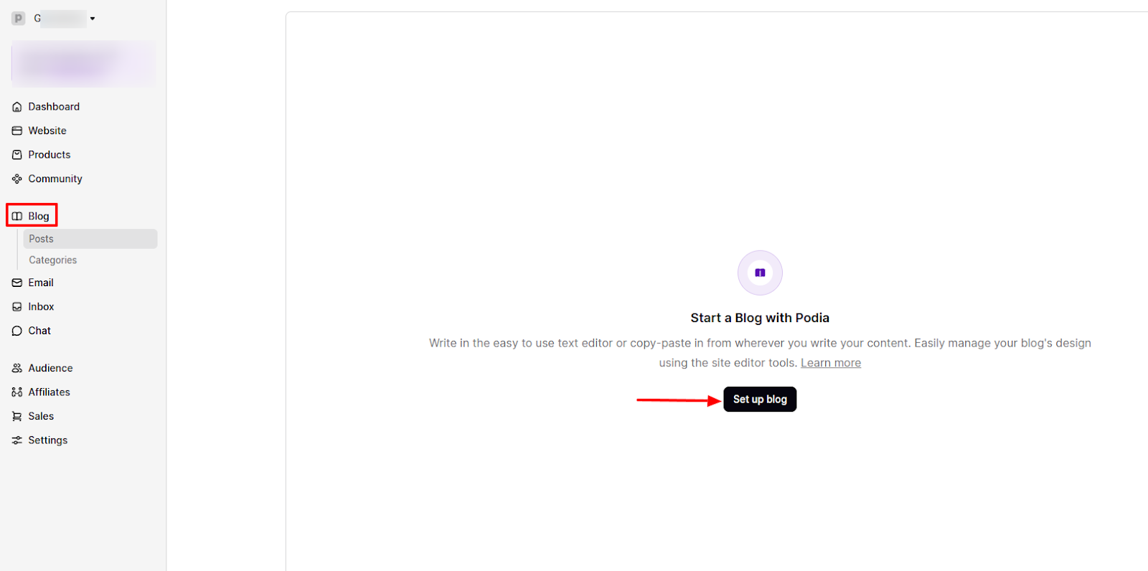Click the 'Start a Blog with Podia' heading

click(760, 318)
